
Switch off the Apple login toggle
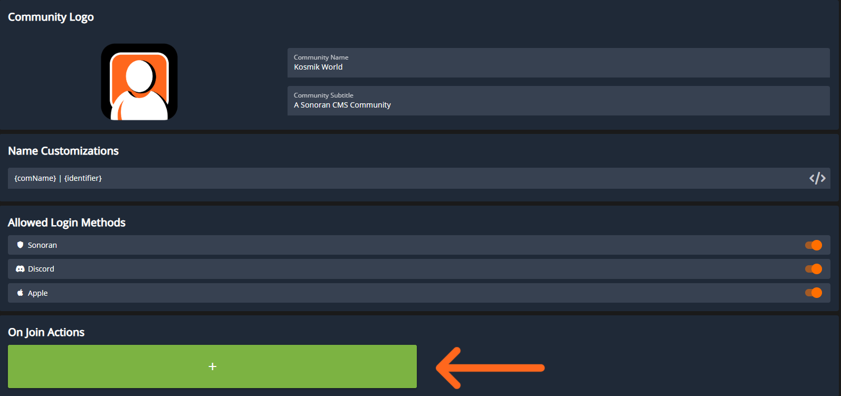click(813, 293)
